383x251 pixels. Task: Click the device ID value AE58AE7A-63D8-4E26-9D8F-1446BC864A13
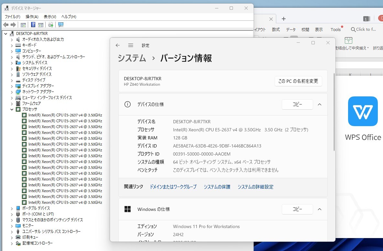[217, 146]
